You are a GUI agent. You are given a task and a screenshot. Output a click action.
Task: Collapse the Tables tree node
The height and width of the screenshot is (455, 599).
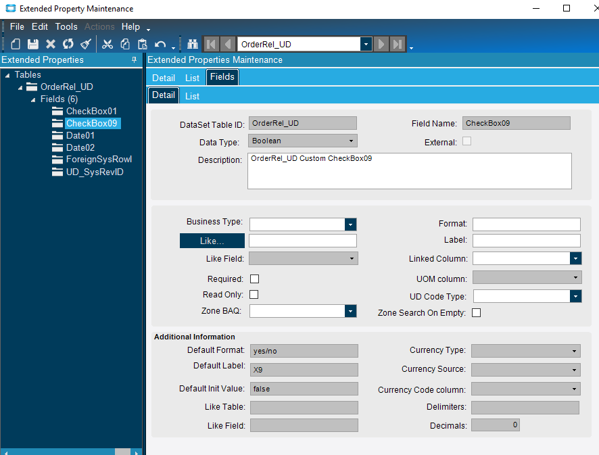click(x=7, y=76)
